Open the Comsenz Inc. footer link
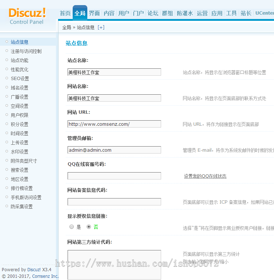Image resolution: width=274 pixels, height=280 pixels. click(45, 276)
